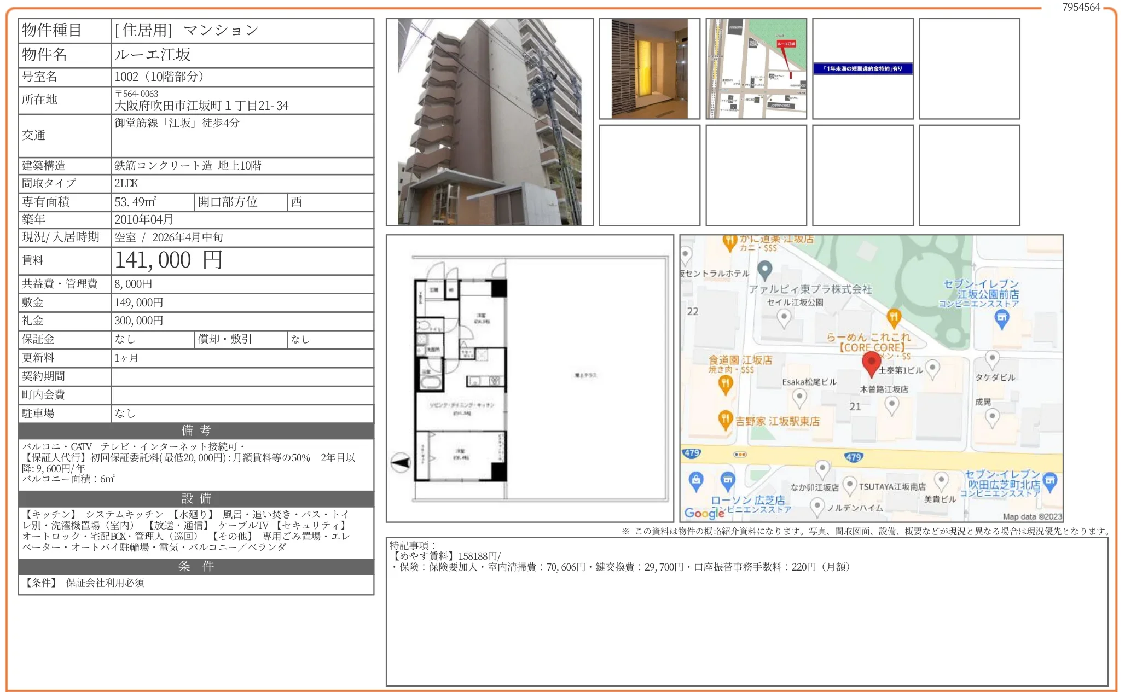Image resolution: width=1125 pixels, height=692 pixels.
Task: Open the area map thumbnail image
Action: [756, 69]
